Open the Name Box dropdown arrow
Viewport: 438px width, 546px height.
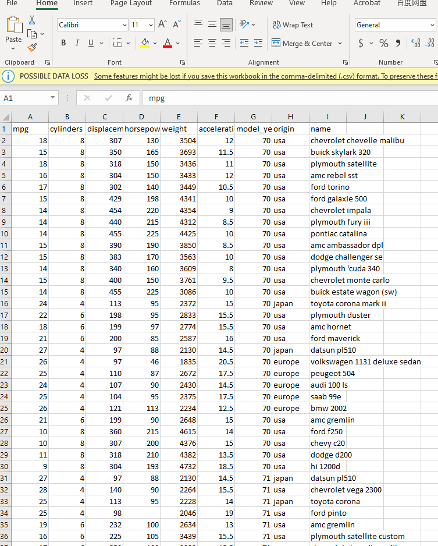pyautogui.click(x=52, y=98)
